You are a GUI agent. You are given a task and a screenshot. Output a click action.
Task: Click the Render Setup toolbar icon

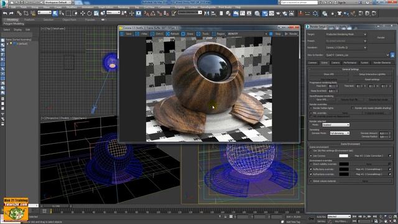(x=265, y=13)
